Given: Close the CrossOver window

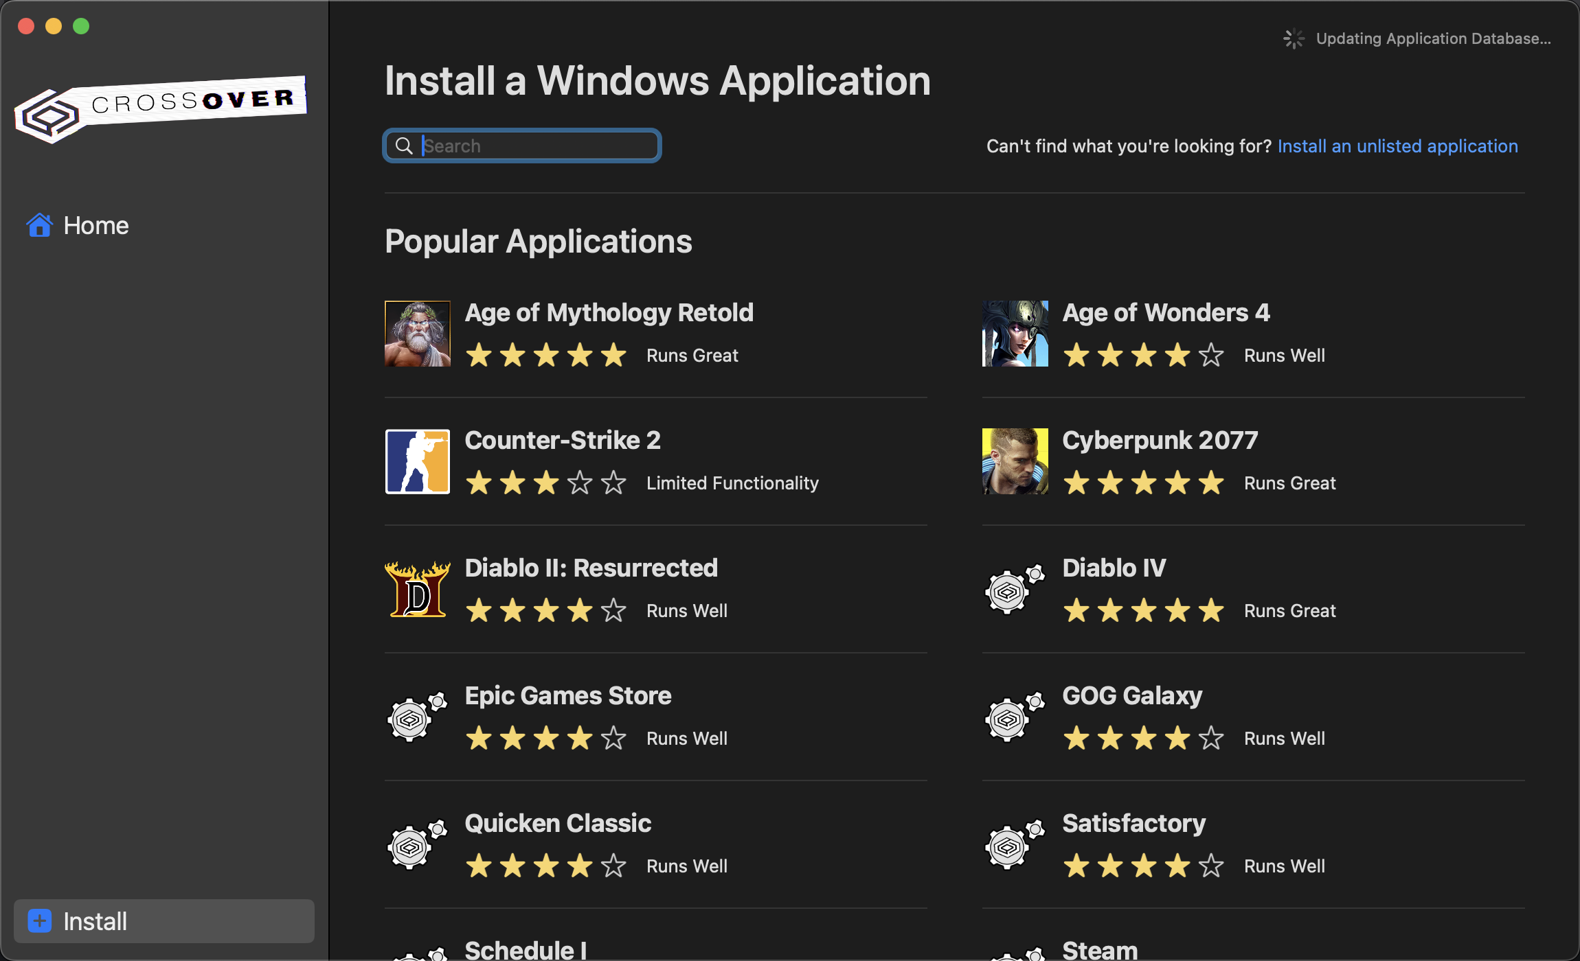Looking at the screenshot, I should [x=26, y=26].
